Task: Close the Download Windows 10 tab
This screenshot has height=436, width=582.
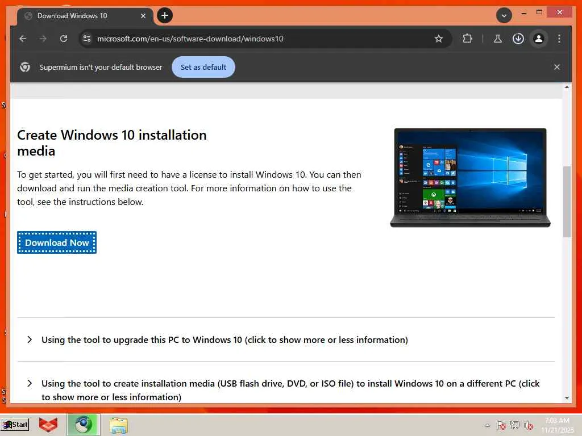Action: [x=143, y=16]
